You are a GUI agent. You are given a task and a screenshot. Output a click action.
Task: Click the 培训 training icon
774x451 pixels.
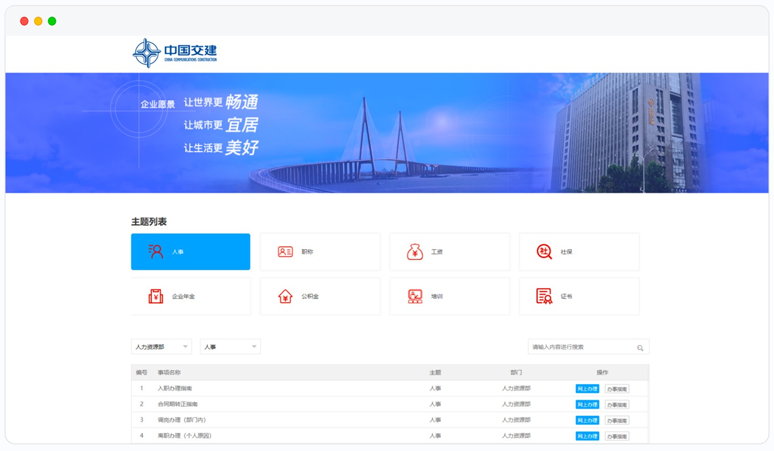tap(415, 296)
